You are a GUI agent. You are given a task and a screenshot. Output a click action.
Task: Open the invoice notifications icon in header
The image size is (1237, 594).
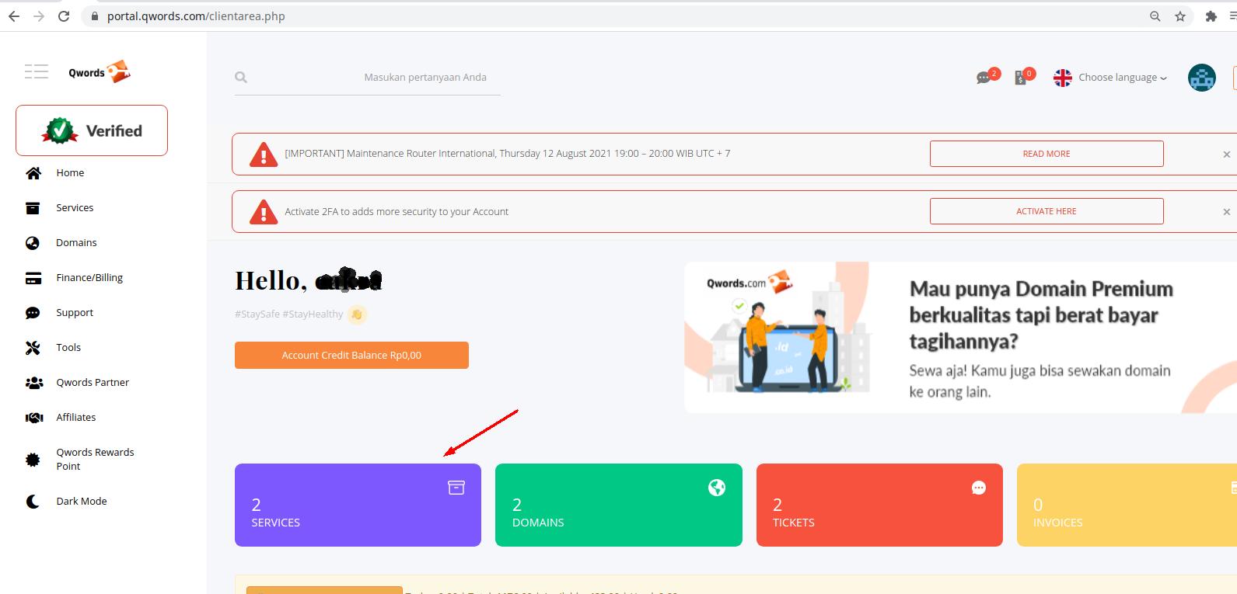click(1021, 78)
